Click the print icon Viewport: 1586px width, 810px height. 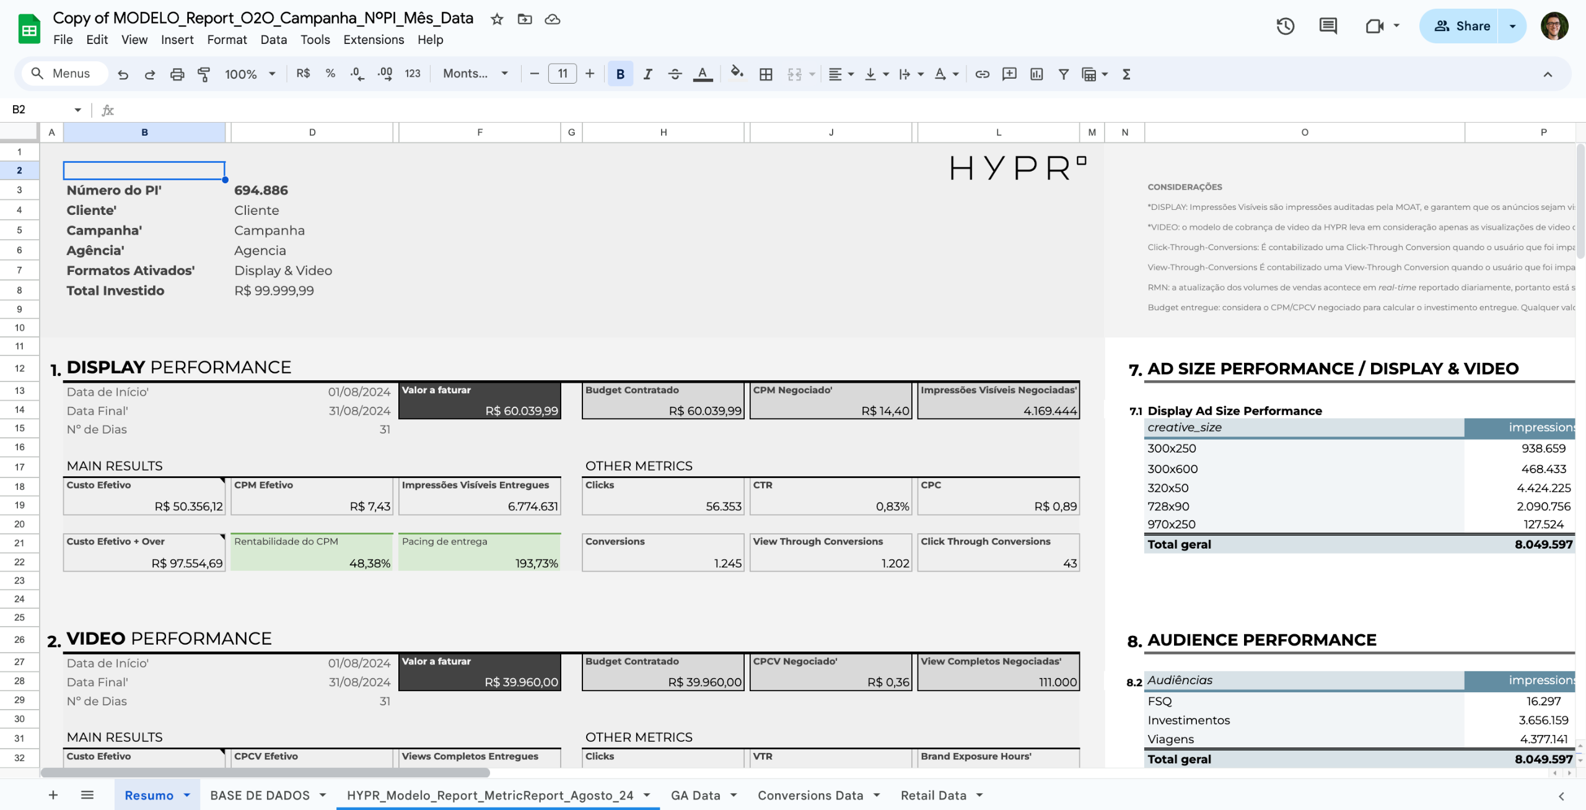pyautogui.click(x=177, y=74)
